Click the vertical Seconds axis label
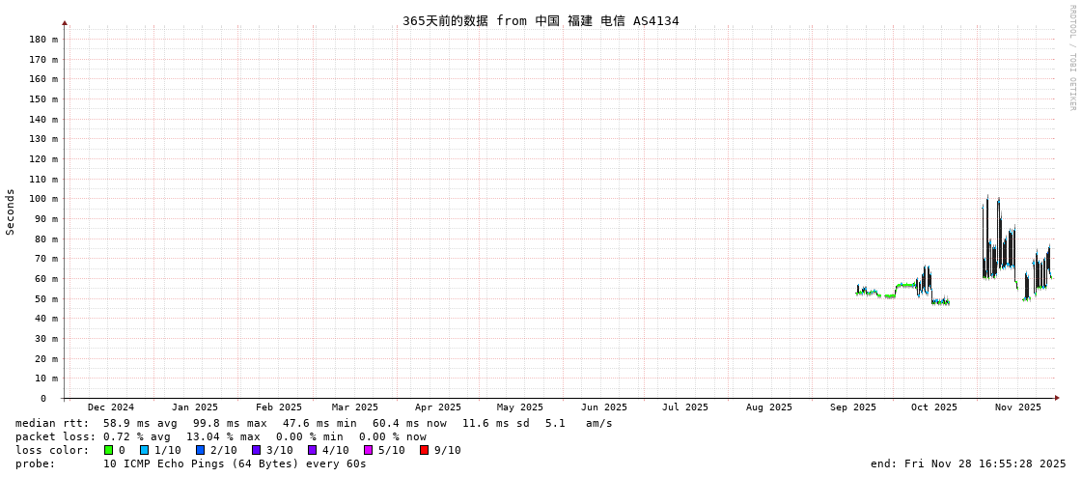 (x=11, y=211)
